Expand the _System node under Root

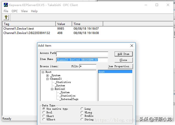pyautogui.click(x=47, y=75)
